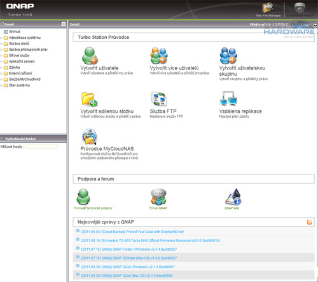Click the Vytvořit sdílenou složku folder icon
Image resolution: width=318 pixels, height=282 pixels.
pyautogui.click(x=89, y=99)
